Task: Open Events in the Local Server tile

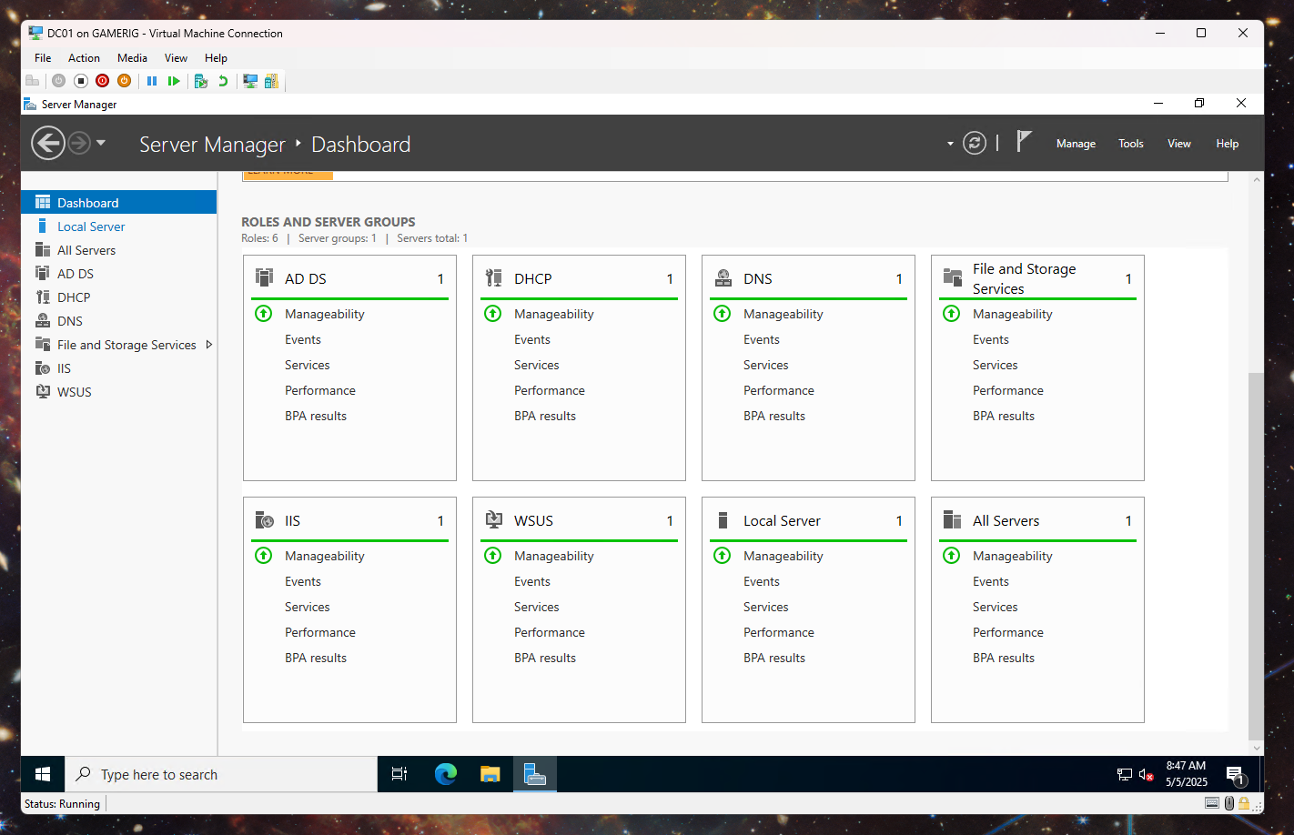Action: click(762, 581)
